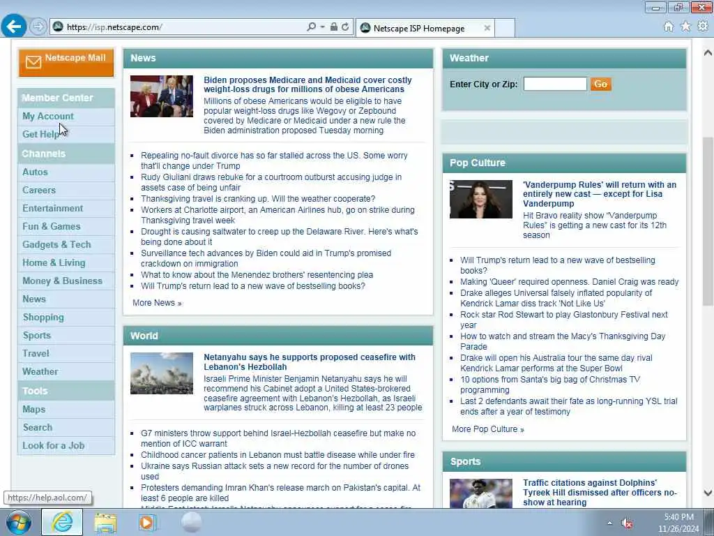Click the Tyreek Hill sports photo thumbnail
Viewport: 714px width, 536px height.
tap(481, 493)
